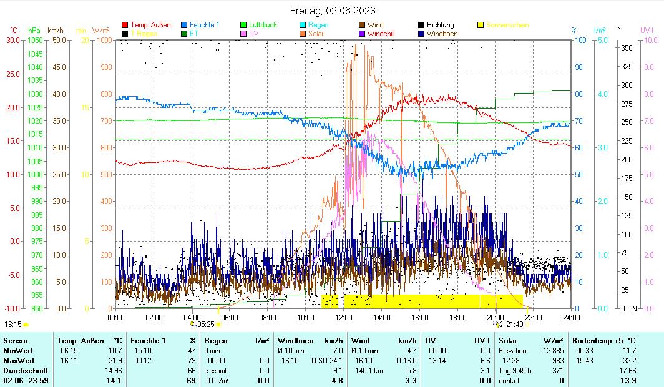Screen dimensions: 664x387
Task: Click the 18:00 time axis label
Action: point(457,318)
